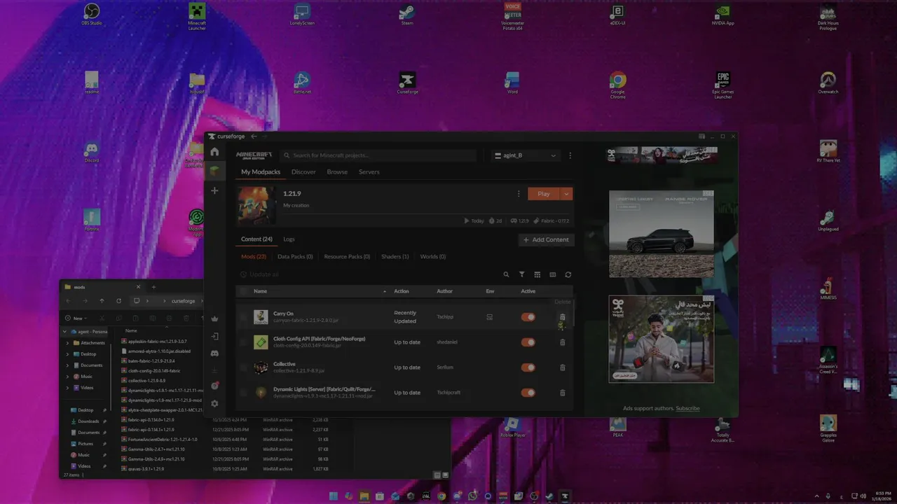Open the Steam desktop shortcut
The image size is (897, 504).
click(407, 15)
